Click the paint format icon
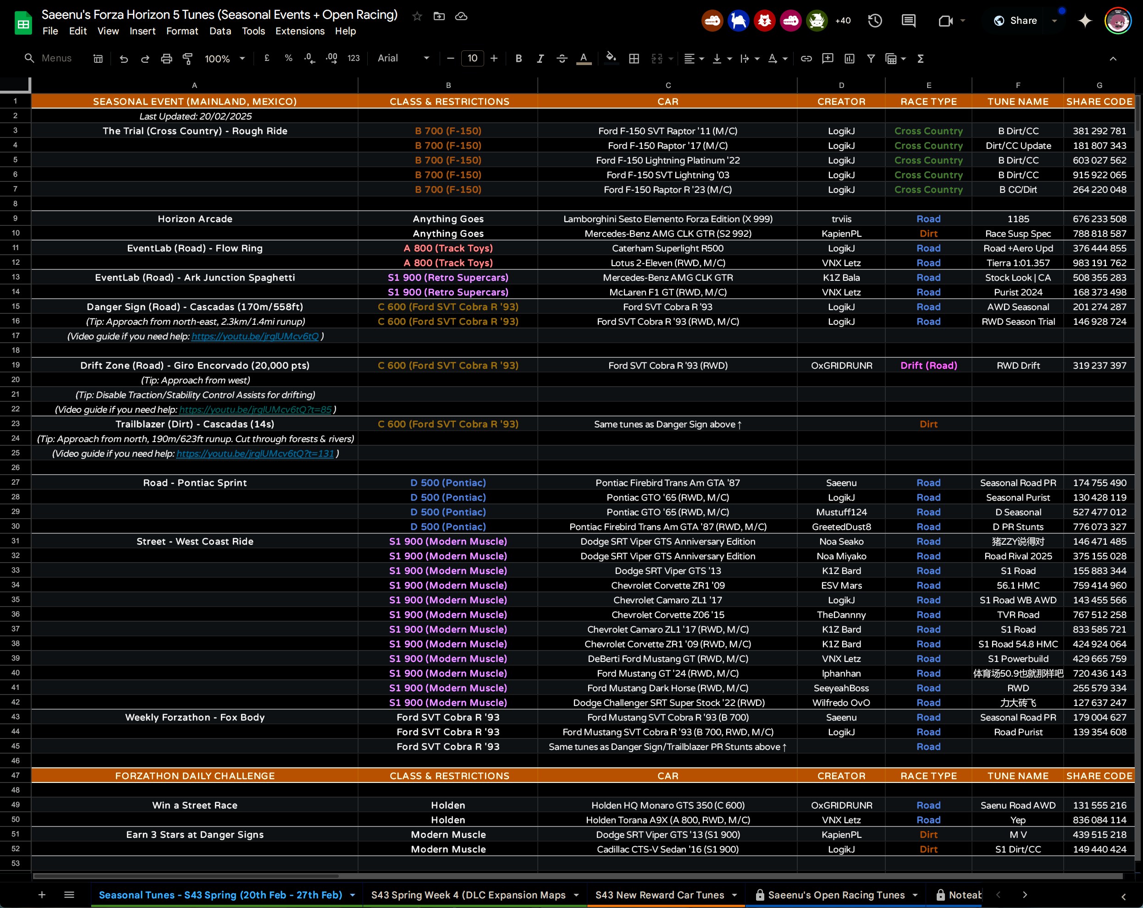 pos(188,59)
